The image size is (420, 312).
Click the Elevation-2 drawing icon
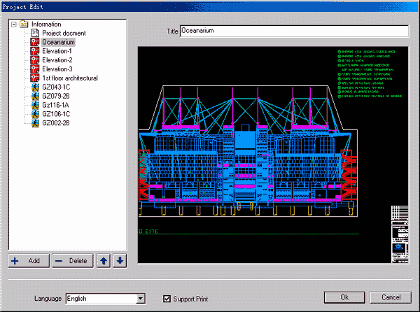coord(35,60)
